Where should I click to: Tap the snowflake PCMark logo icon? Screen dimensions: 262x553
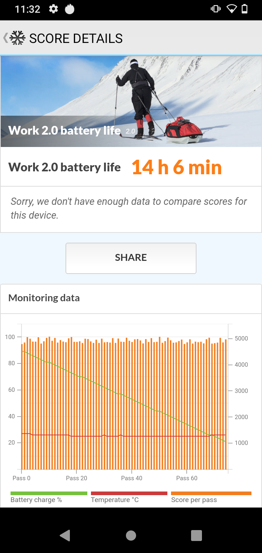click(17, 38)
